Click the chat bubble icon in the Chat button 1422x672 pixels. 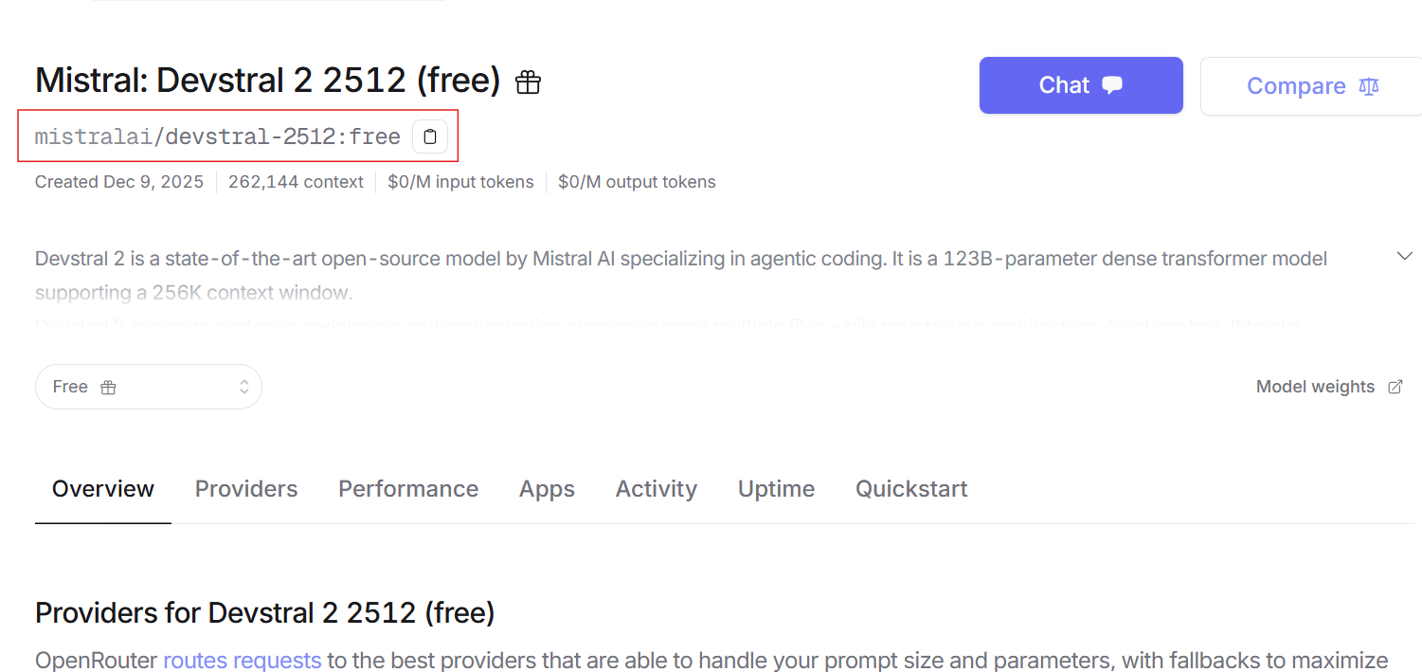pos(1112,85)
